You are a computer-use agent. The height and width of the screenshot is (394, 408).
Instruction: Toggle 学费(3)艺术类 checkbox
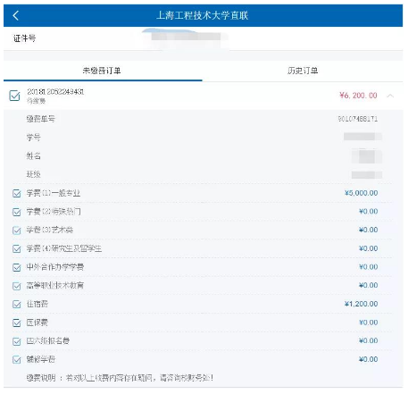point(17,231)
